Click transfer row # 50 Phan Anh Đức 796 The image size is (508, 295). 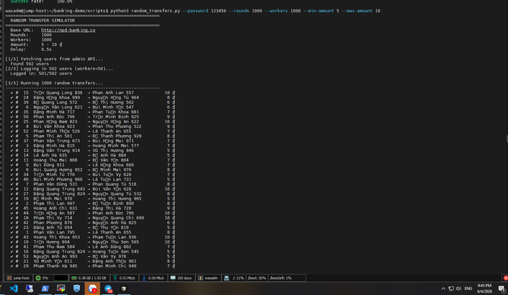(92, 116)
